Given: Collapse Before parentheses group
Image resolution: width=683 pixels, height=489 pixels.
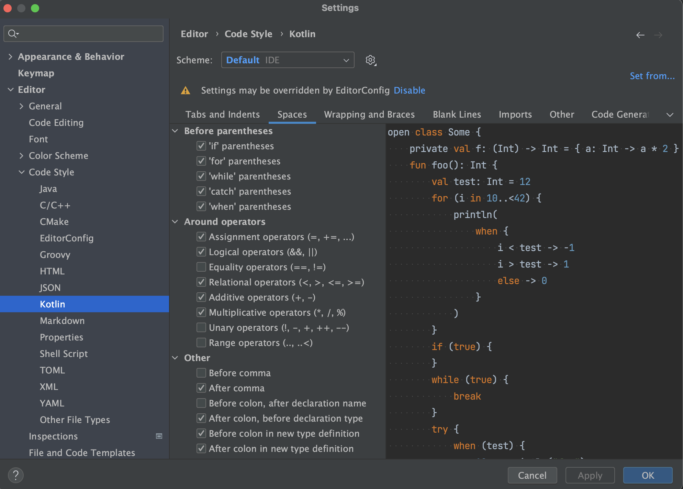Looking at the screenshot, I should (x=175, y=131).
